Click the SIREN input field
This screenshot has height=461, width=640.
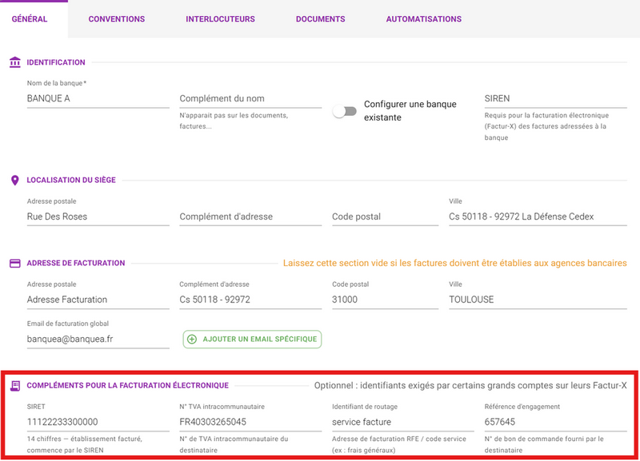pos(555,98)
